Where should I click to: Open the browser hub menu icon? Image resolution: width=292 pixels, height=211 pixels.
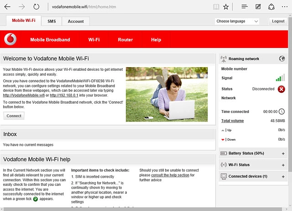pyautogui.click(x=245, y=7)
